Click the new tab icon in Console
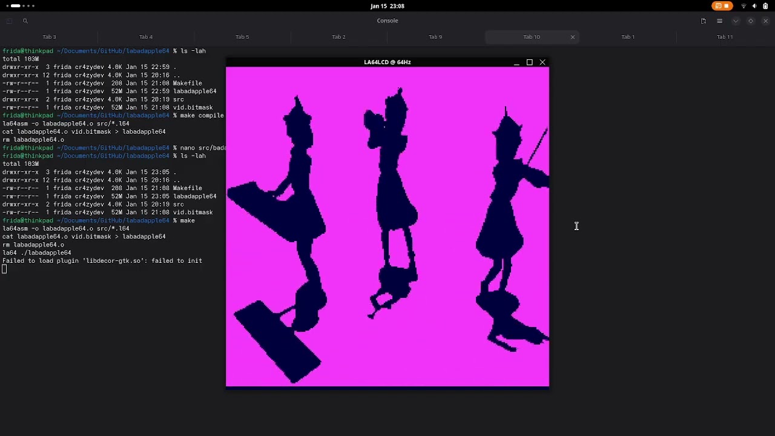Image resolution: width=775 pixels, height=436 pixels. (704, 21)
